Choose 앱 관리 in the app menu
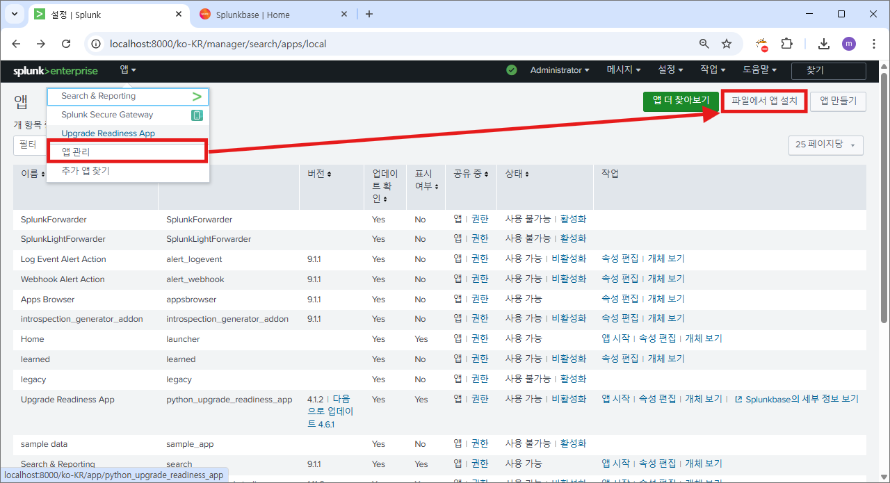The width and height of the screenshot is (890, 483). tap(127, 152)
